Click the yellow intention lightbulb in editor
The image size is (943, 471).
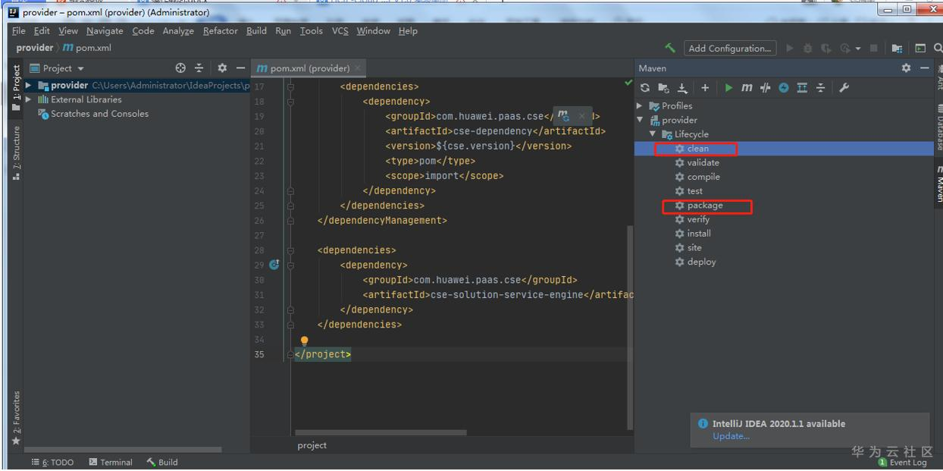305,341
